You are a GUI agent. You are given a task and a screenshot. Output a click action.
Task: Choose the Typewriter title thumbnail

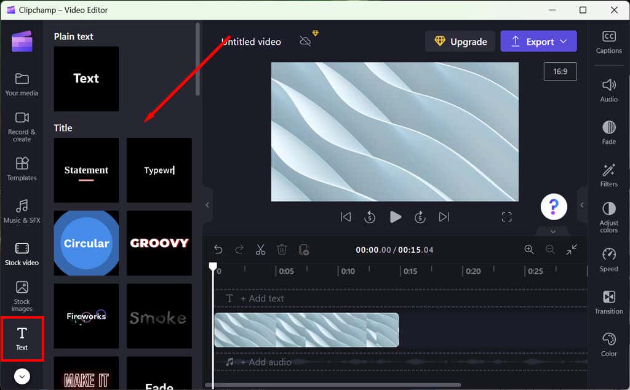(x=159, y=170)
